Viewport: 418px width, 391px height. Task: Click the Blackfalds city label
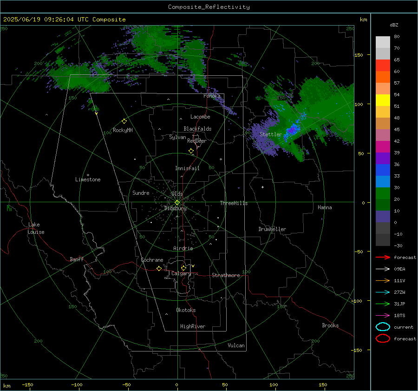197,129
